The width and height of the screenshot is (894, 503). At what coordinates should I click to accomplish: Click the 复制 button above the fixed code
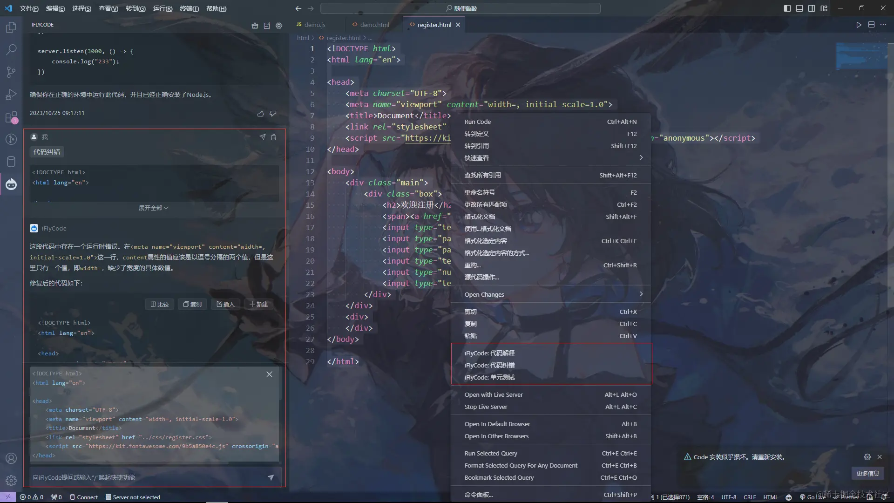[192, 304]
